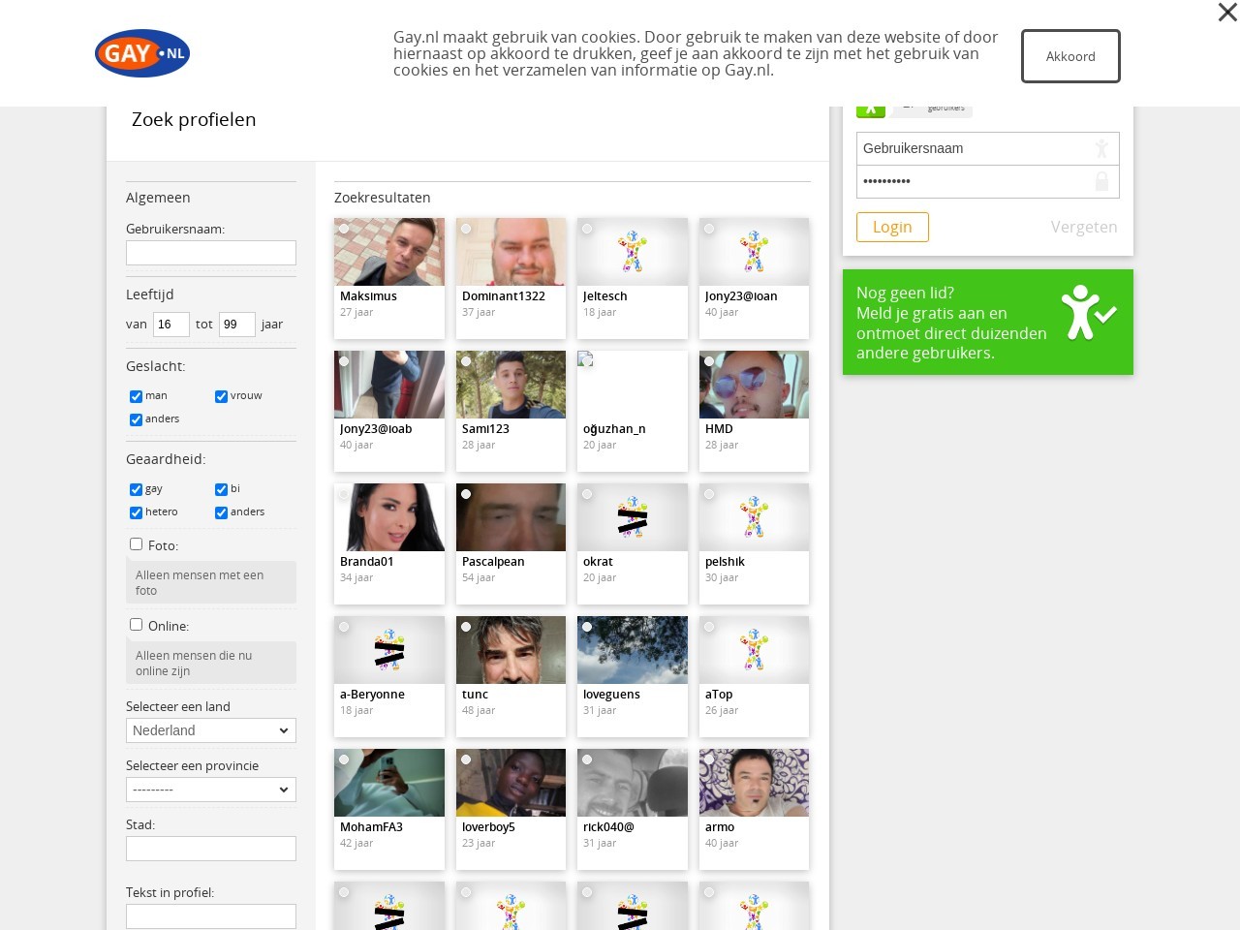Viewport: 1240px width, 930px height.
Task: Uncheck the bi orientation checkbox
Action: tap(222, 489)
